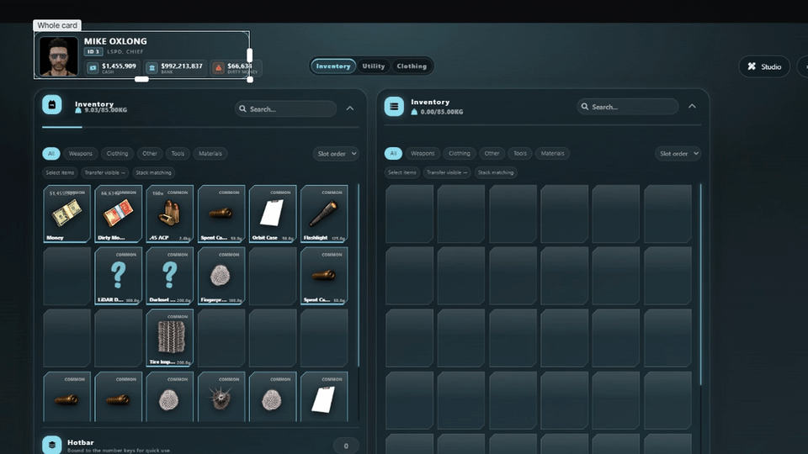This screenshot has height=454, width=808.
Task: Click the dirty money bag icon
Action: coord(219,68)
